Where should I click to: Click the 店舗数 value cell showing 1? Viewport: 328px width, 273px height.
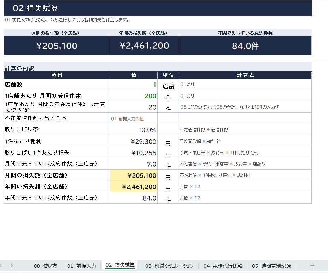tap(134, 85)
